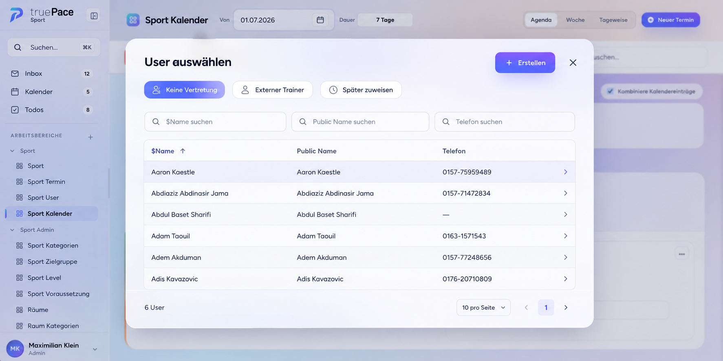Sort by $Name using arrow icon

(183, 151)
